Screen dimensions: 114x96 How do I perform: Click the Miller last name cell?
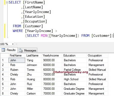coord(33,89)
